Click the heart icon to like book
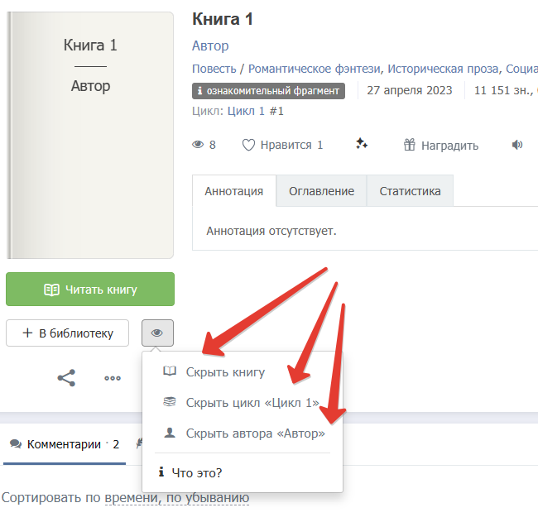538x522 pixels. [x=248, y=145]
